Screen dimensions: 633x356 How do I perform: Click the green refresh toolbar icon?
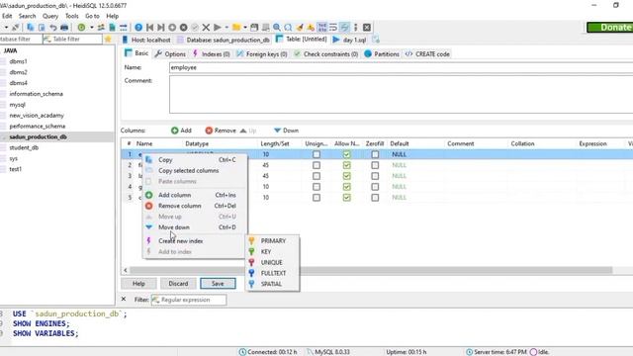(81, 28)
